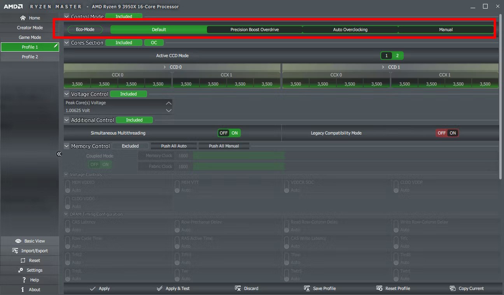Collapse the Voltage Controls subsection

[x=66, y=175]
